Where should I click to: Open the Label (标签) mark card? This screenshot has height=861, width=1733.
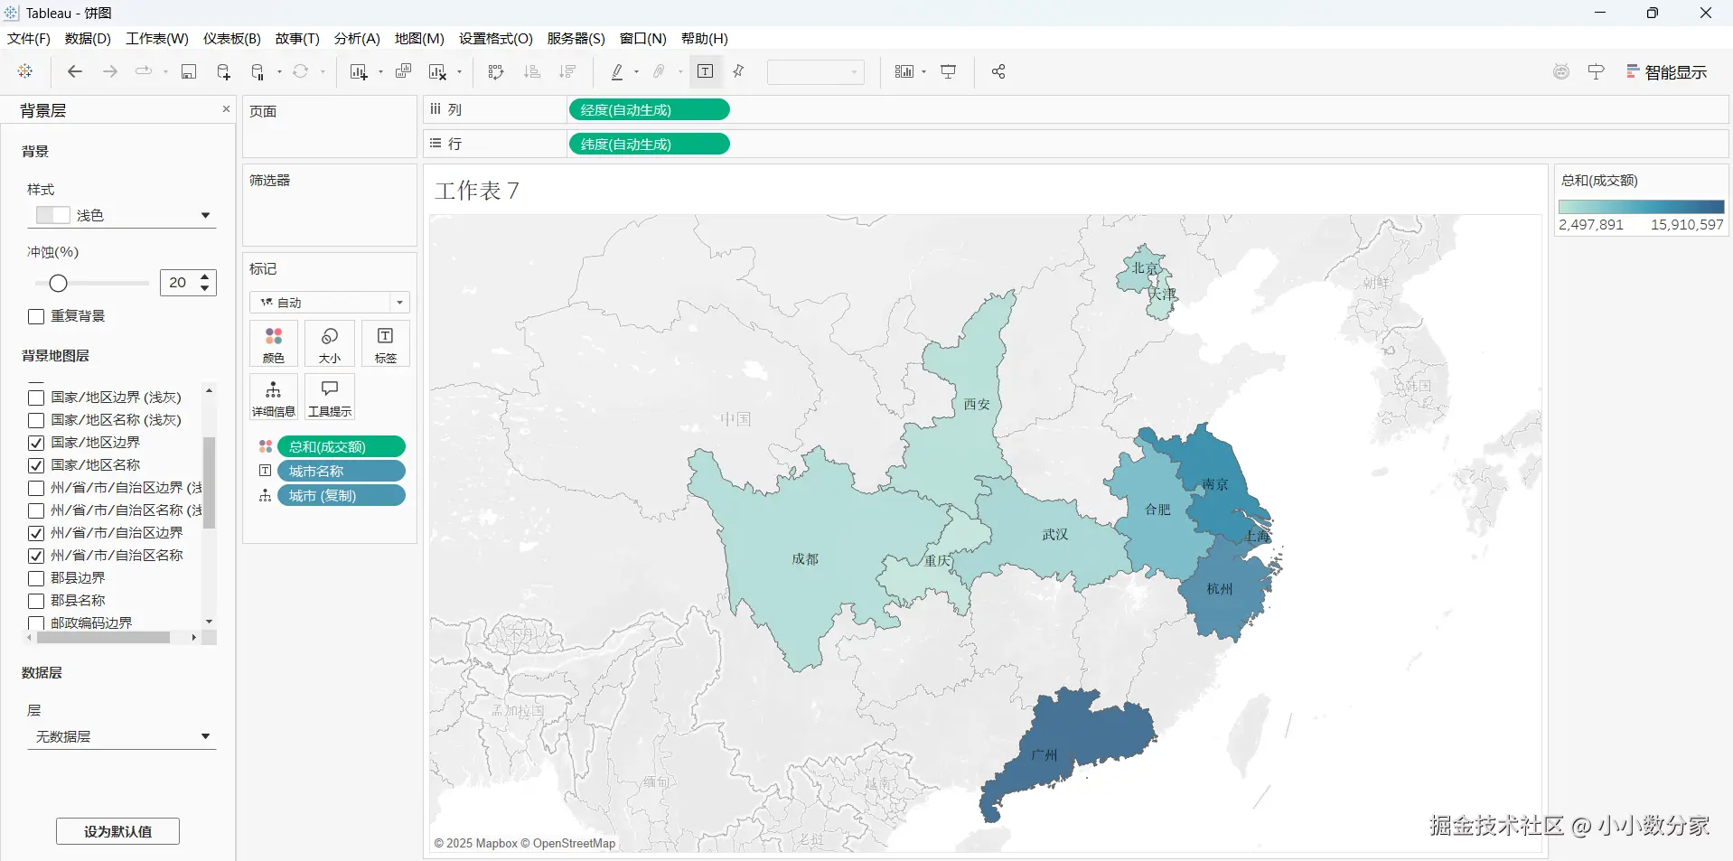386,344
